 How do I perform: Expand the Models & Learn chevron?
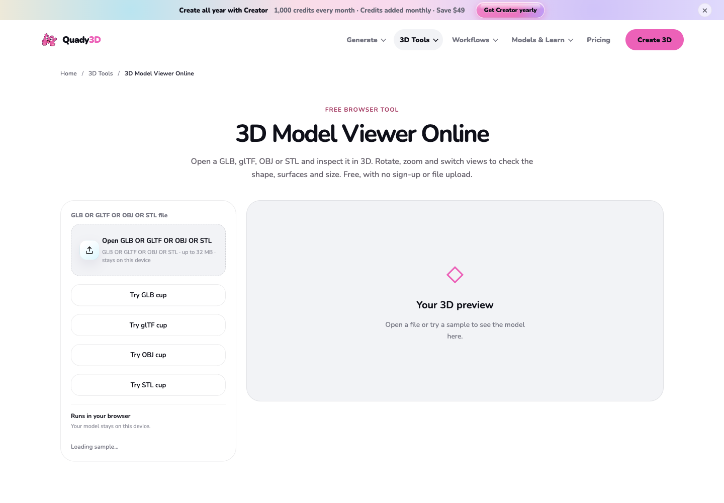click(571, 40)
